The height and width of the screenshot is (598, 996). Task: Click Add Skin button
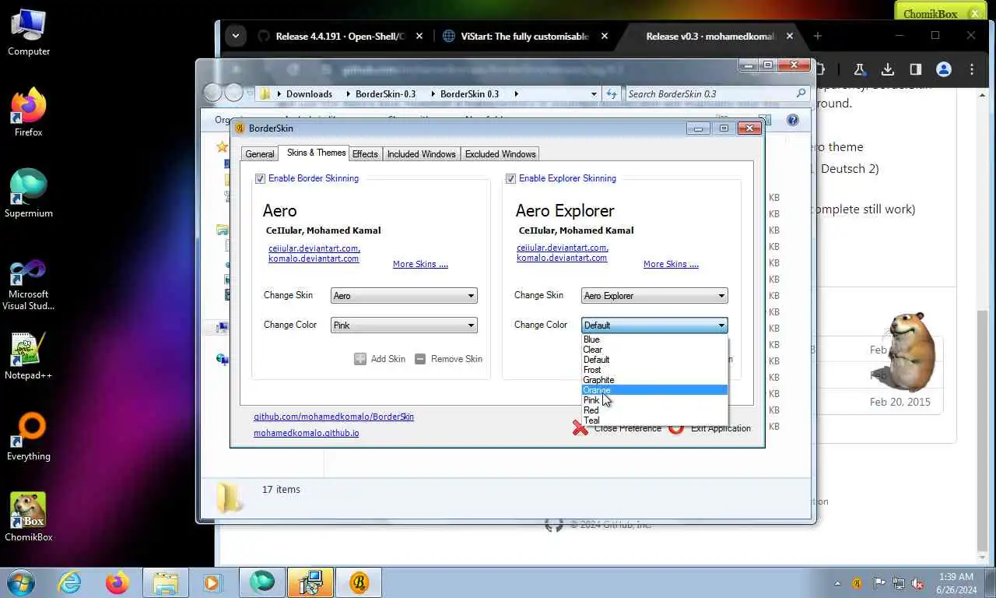point(380,359)
